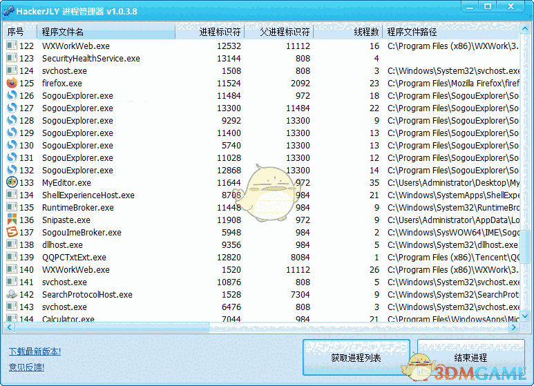Click the svchost.exe icon in row 143

12,307
